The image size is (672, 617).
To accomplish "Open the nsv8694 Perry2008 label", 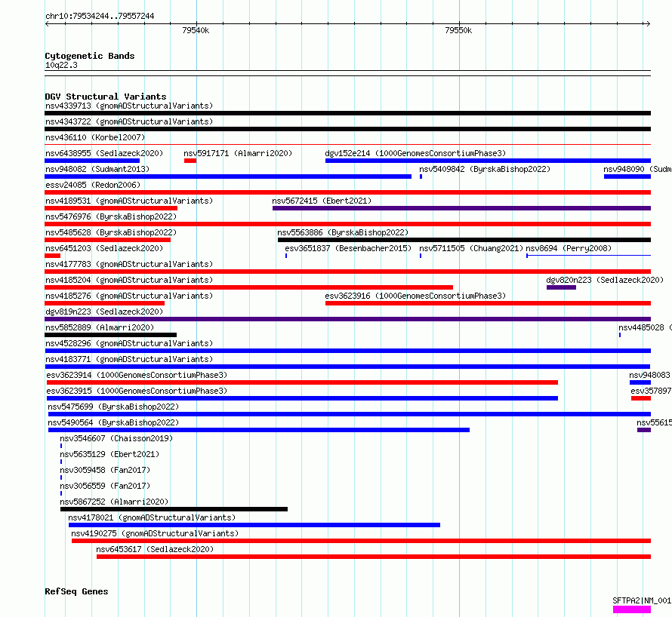I will coord(569,248).
